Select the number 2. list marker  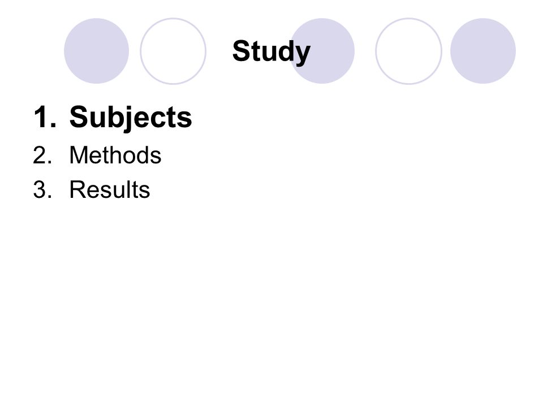[x=42, y=155]
